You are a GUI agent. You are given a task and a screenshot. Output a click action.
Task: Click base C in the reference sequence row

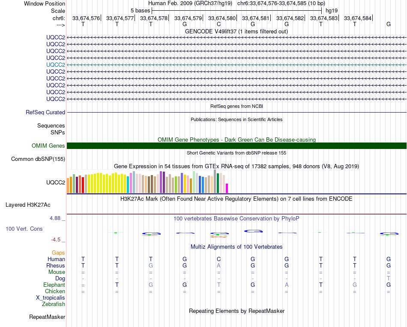pyautogui.click(x=219, y=24)
